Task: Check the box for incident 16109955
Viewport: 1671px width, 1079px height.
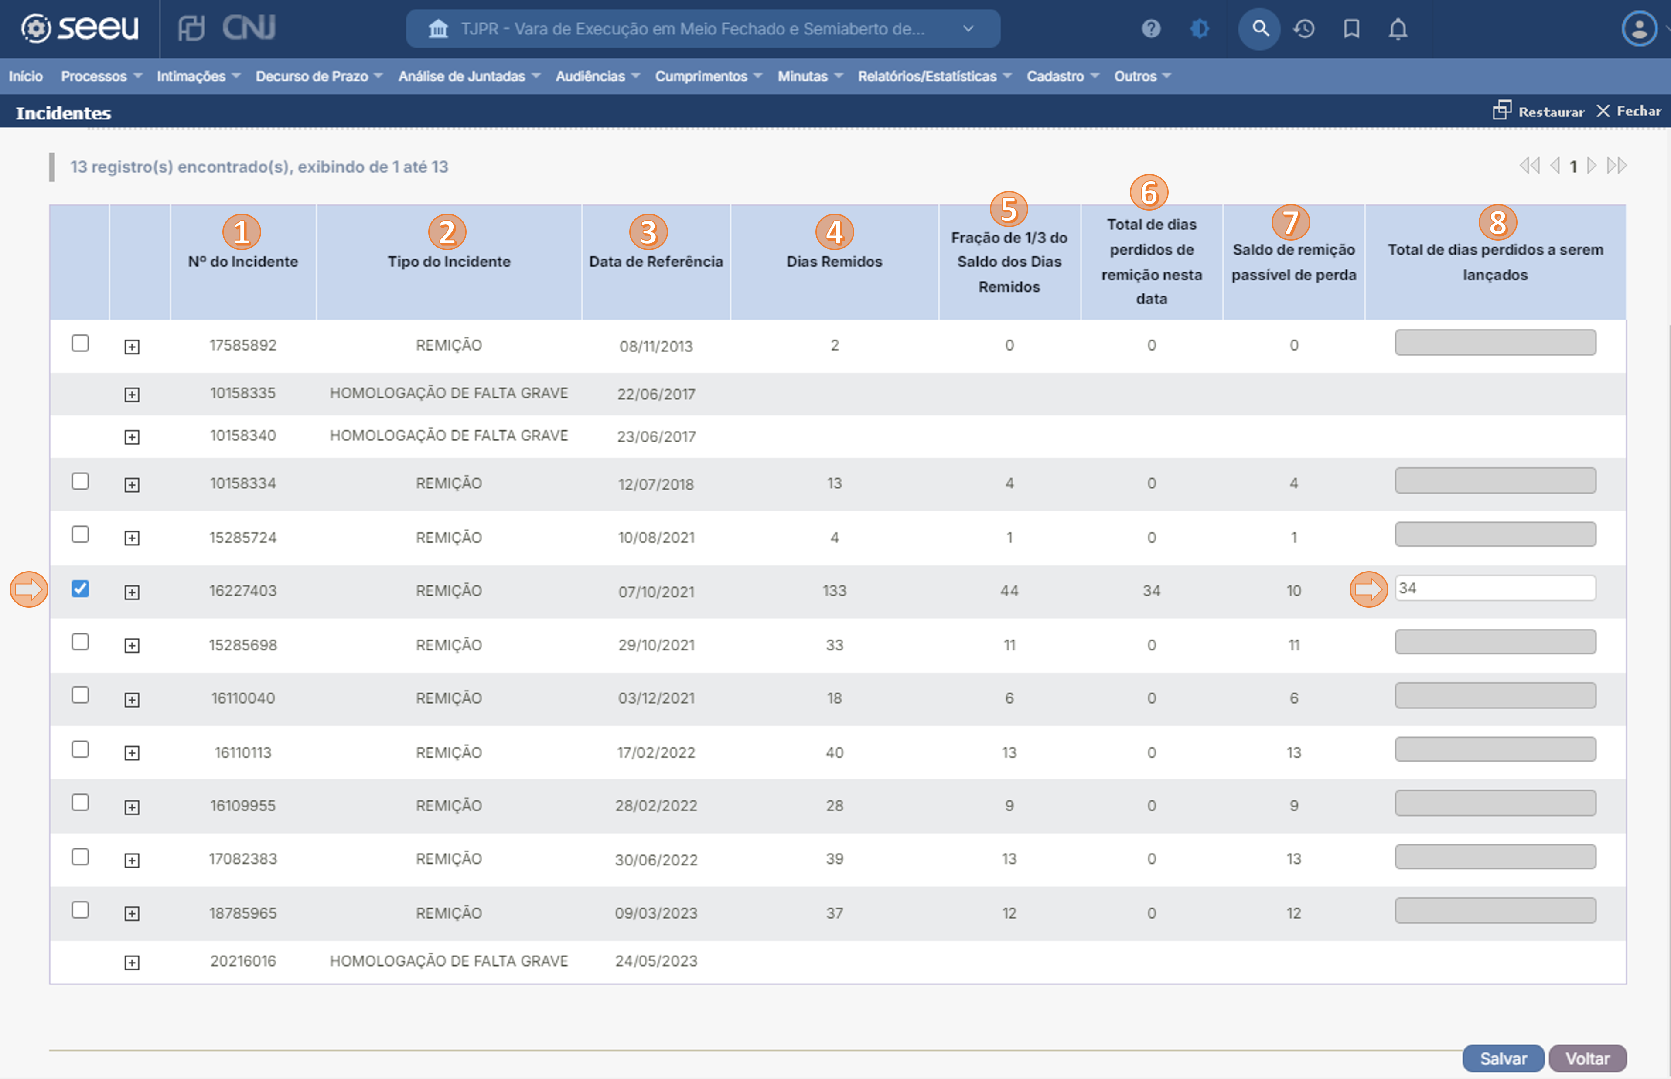Action: coord(81,803)
